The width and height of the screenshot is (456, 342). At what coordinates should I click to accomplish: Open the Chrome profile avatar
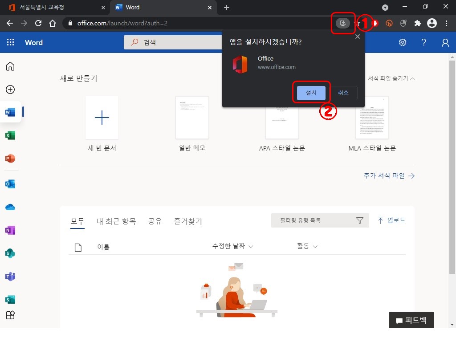[x=432, y=23]
